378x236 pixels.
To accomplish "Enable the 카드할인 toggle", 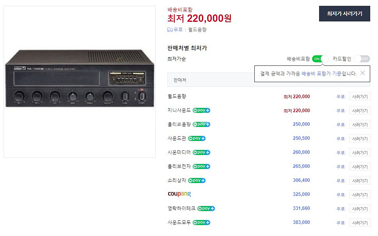I will 362,59.
